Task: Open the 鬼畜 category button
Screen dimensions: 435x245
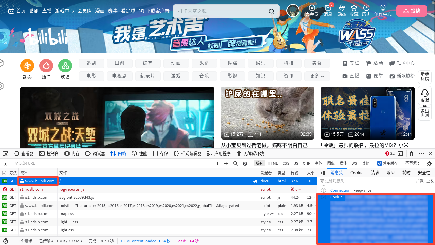Action: [x=204, y=63]
